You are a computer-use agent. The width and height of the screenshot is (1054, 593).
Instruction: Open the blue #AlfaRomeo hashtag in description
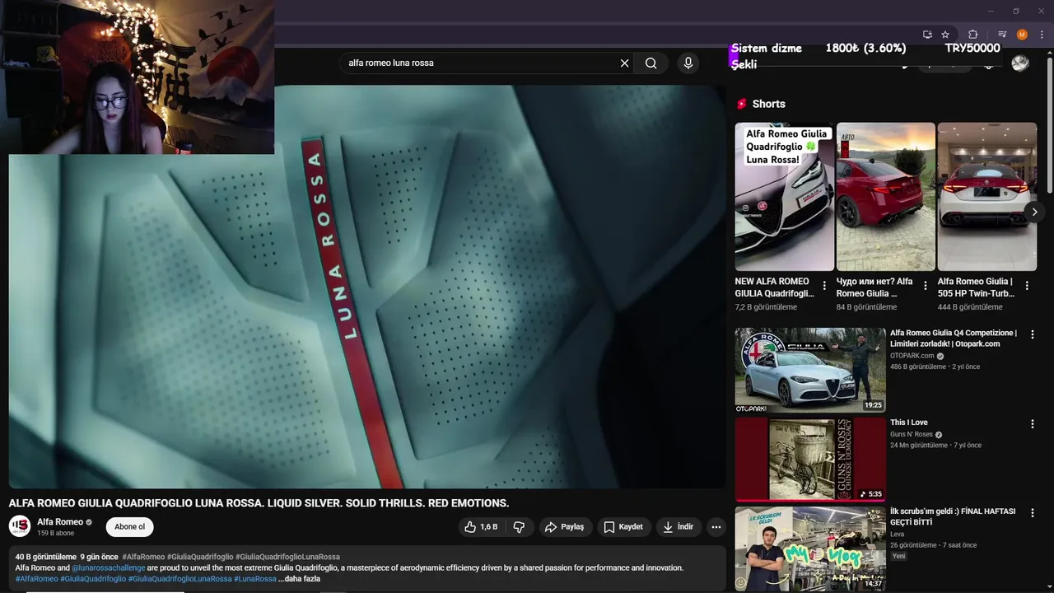[x=36, y=579]
